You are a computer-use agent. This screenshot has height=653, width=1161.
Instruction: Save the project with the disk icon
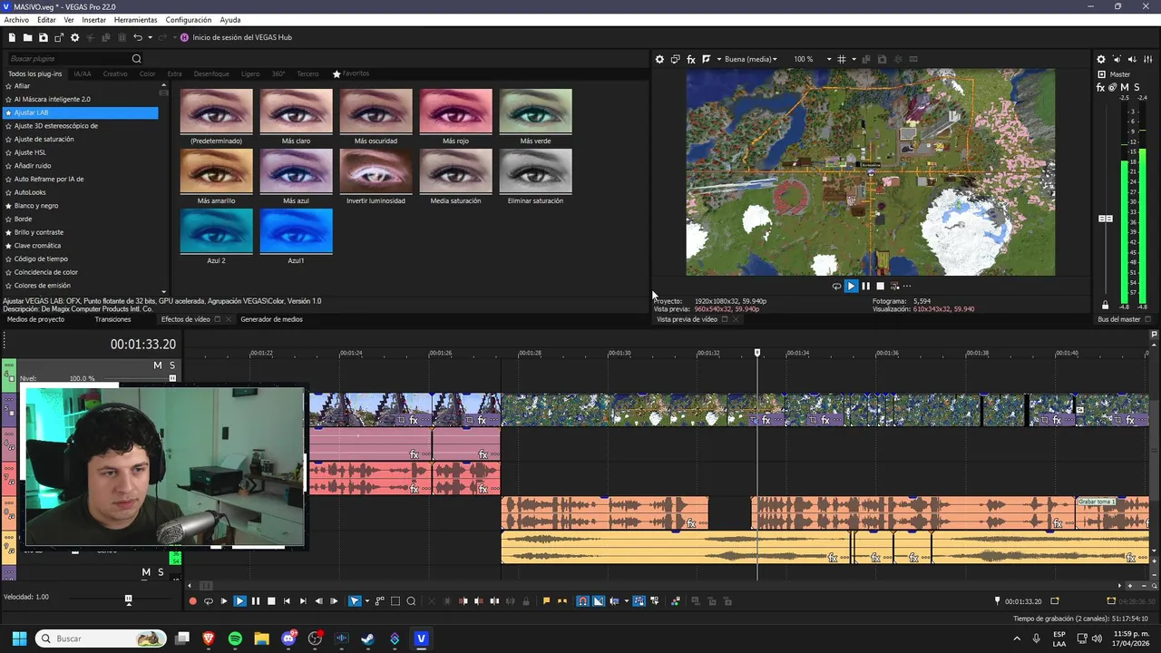point(44,37)
